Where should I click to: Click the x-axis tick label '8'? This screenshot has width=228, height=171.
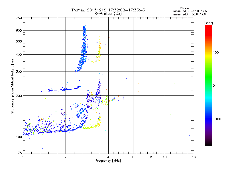[151, 157]
